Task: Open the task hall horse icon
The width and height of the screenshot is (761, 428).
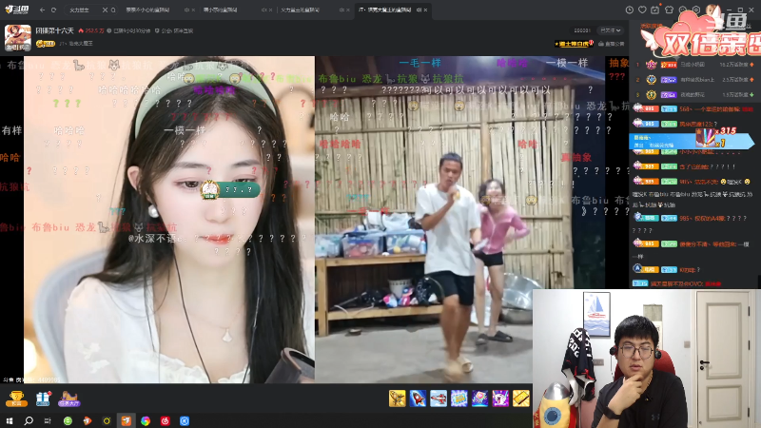Action: [x=68, y=399]
